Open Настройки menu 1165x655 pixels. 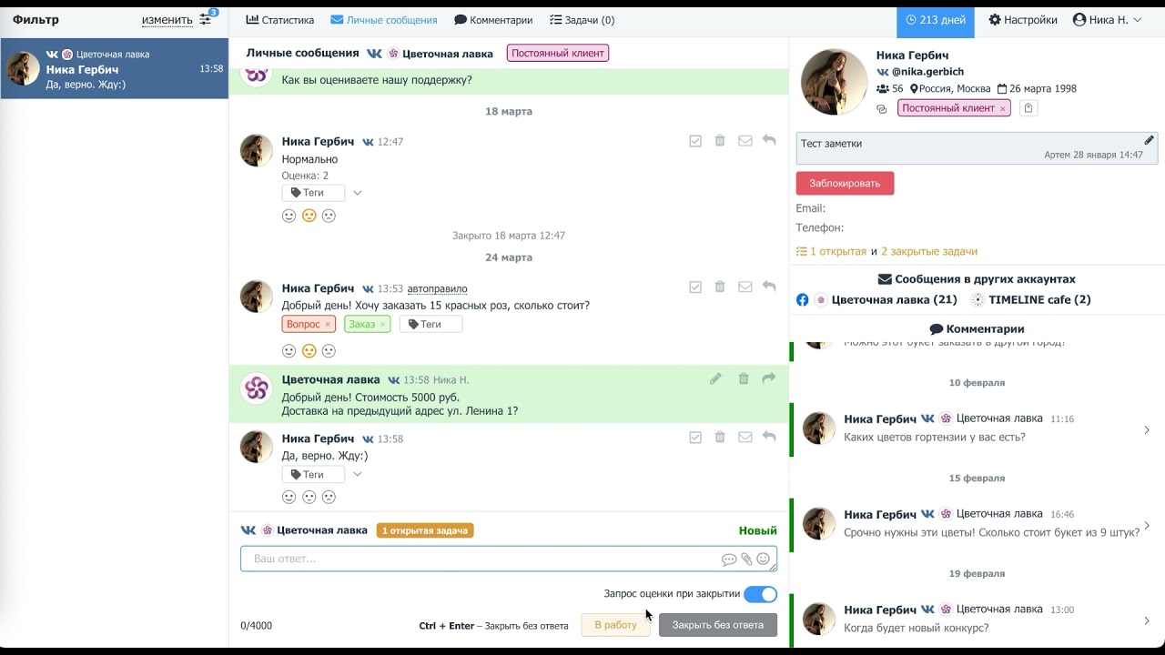click(1023, 20)
